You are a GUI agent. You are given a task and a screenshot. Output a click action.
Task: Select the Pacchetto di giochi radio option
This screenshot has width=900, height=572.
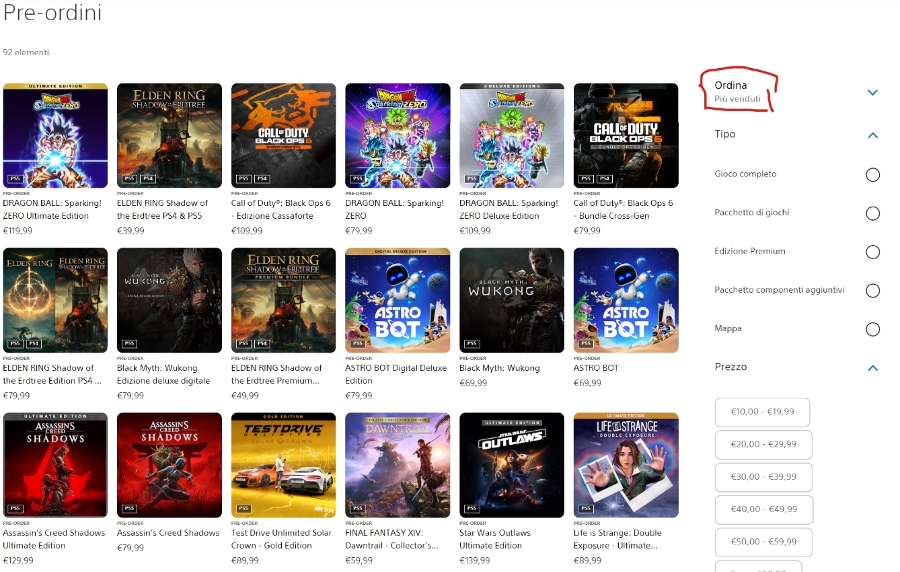click(x=872, y=213)
